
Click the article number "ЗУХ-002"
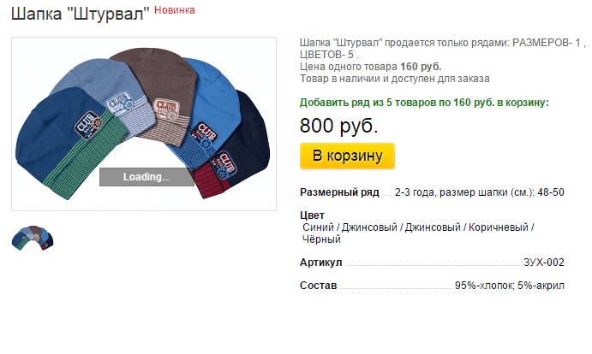tap(543, 262)
